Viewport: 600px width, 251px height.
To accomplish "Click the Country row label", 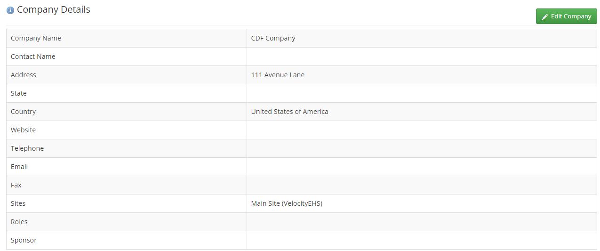I will pyautogui.click(x=23, y=112).
